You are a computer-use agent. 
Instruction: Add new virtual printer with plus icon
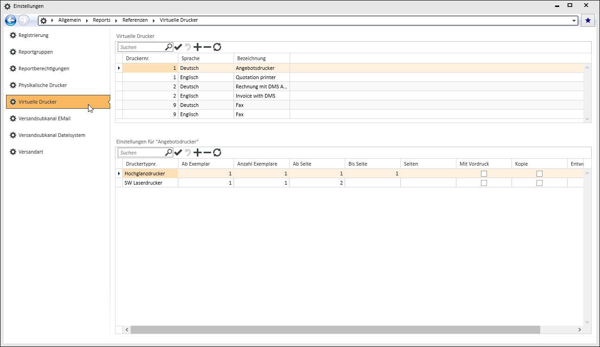[x=197, y=47]
